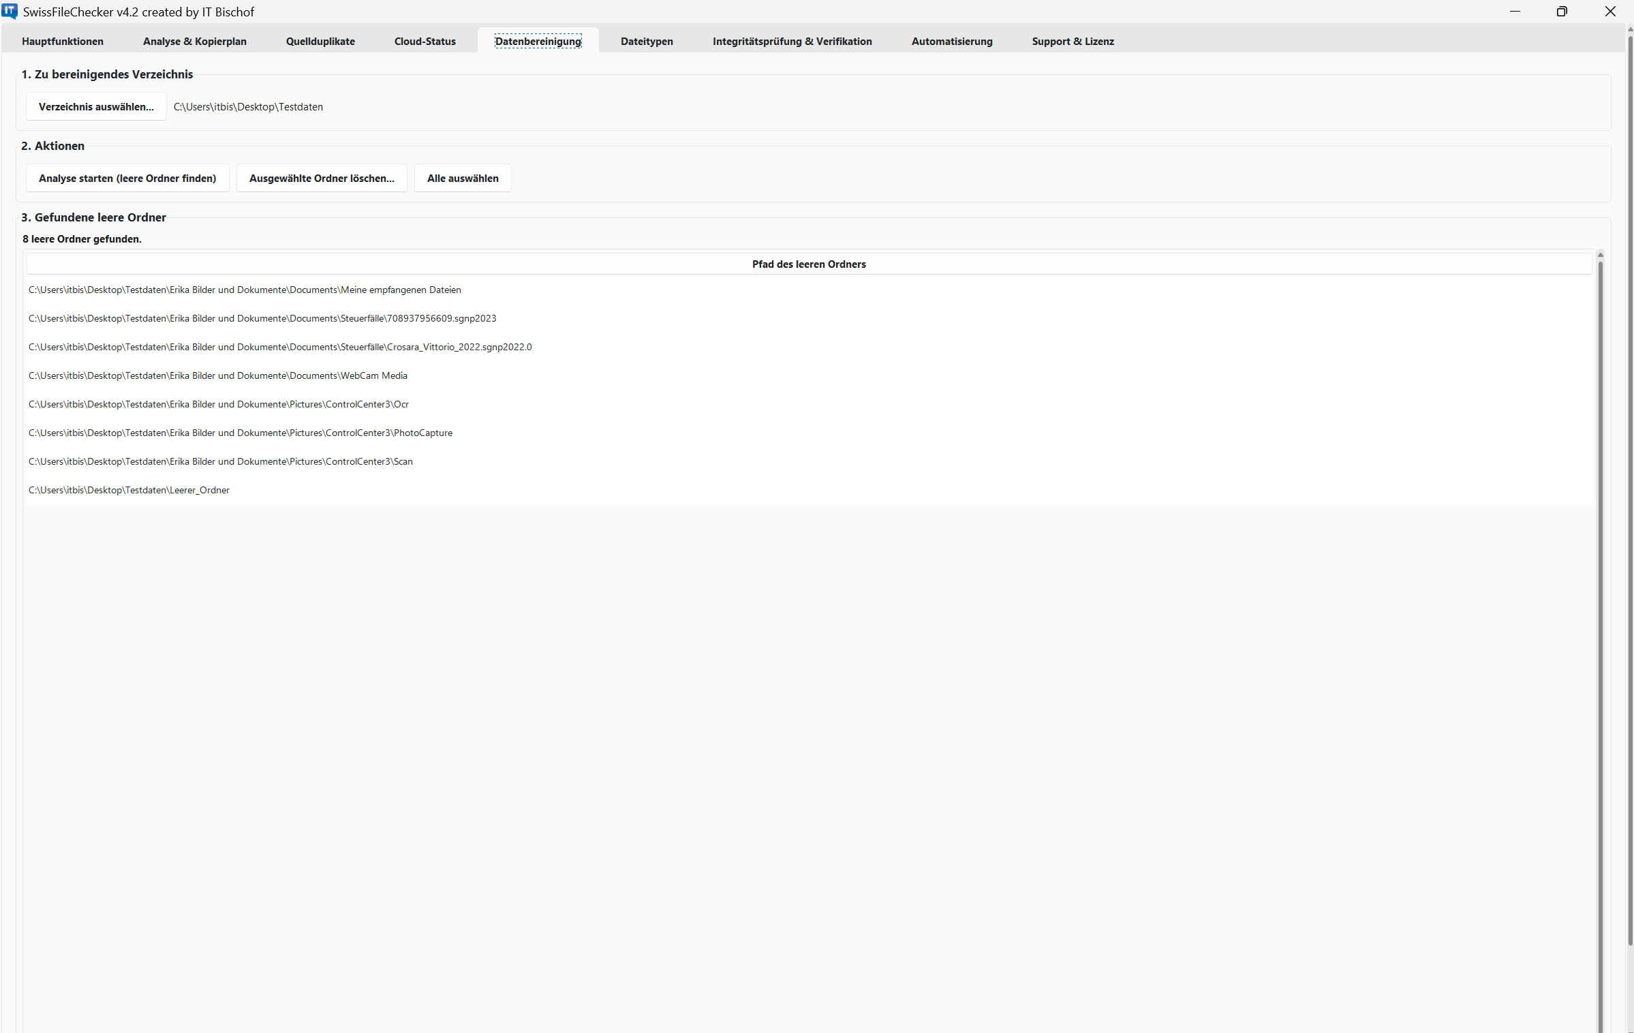Open the Hauptfunktionen tab
The width and height of the screenshot is (1634, 1033).
63,42
